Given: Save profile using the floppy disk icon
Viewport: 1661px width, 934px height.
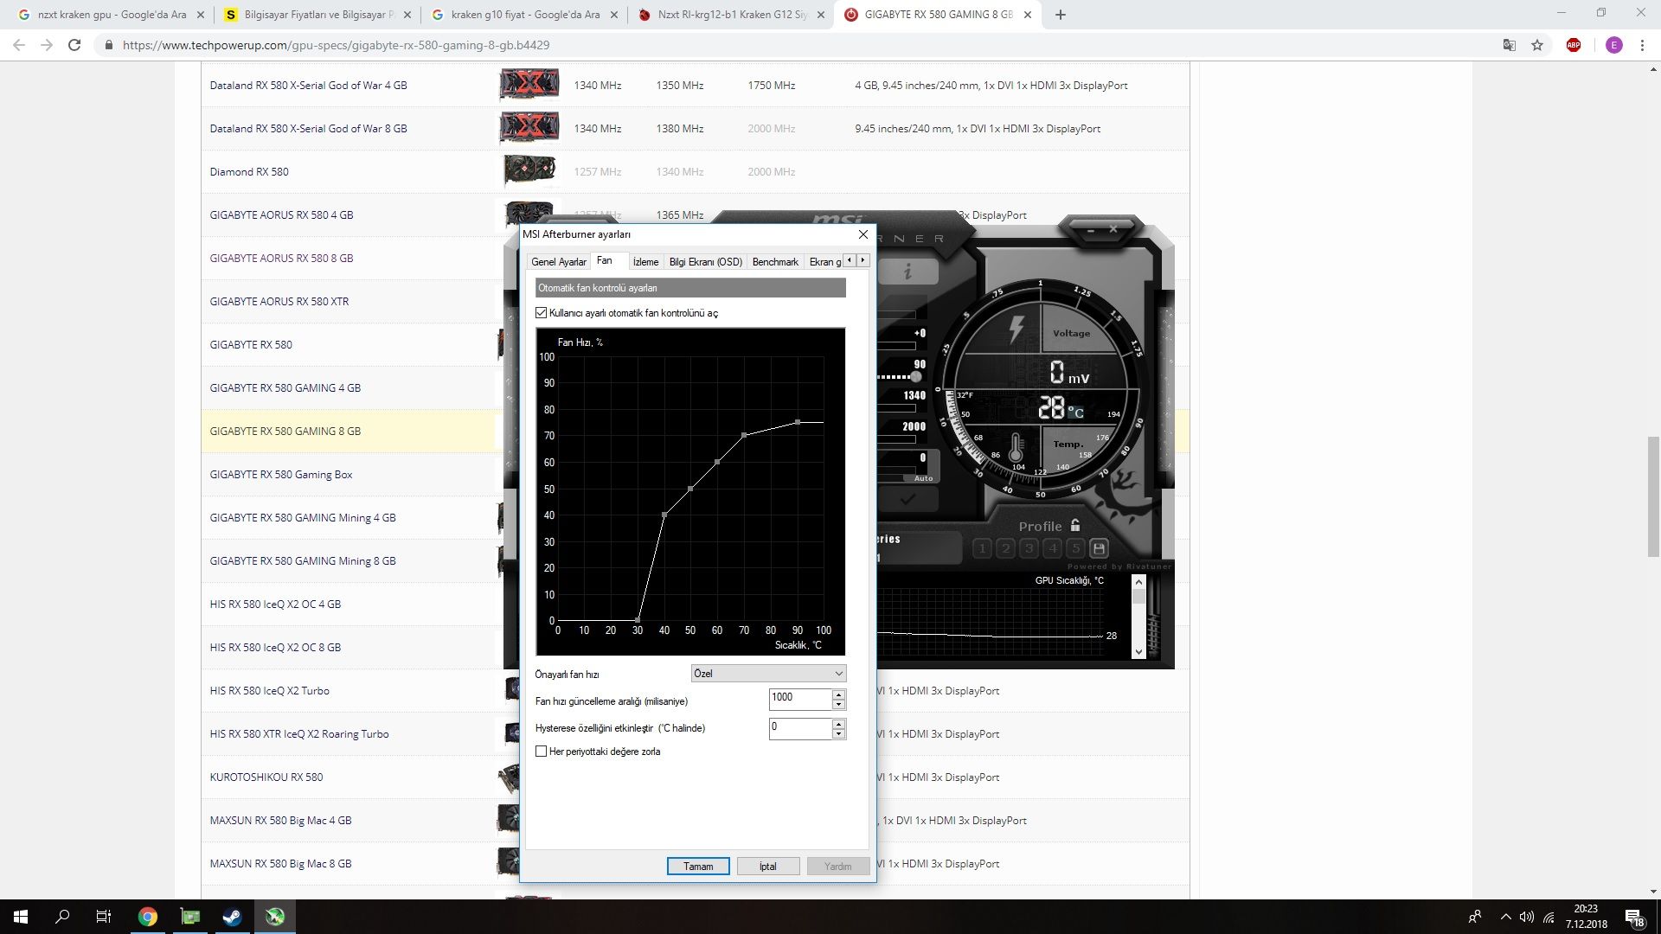Looking at the screenshot, I should tap(1099, 548).
